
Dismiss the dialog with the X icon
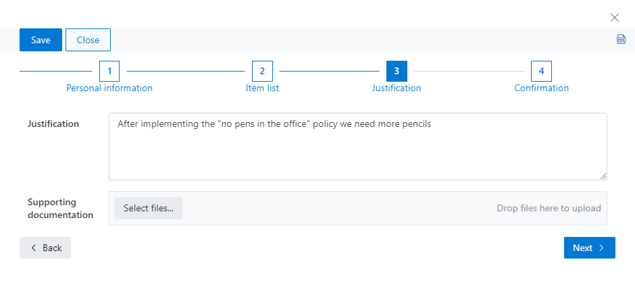614,18
